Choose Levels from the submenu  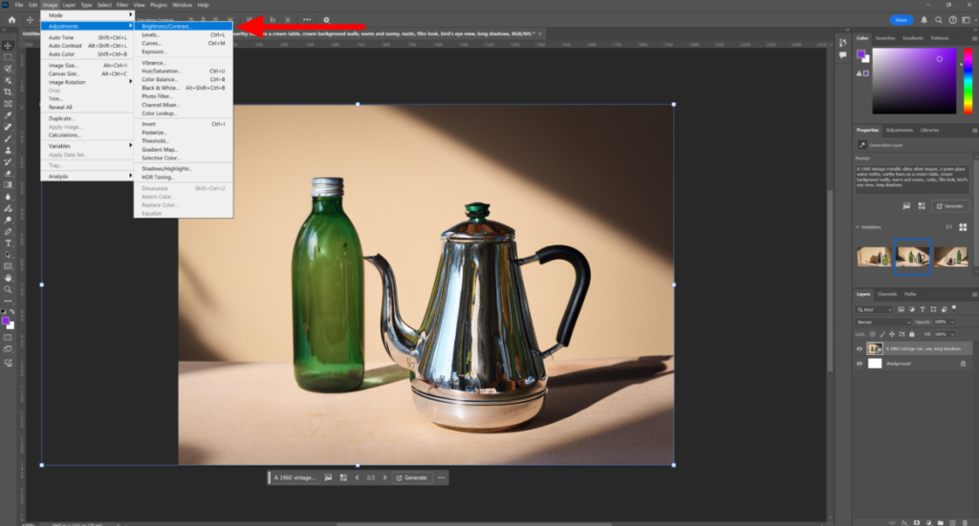[x=184, y=35]
